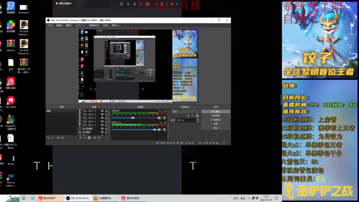Open source properties gear in Sources panel
This screenshot has width=359, height=202.
[x=89, y=138]
